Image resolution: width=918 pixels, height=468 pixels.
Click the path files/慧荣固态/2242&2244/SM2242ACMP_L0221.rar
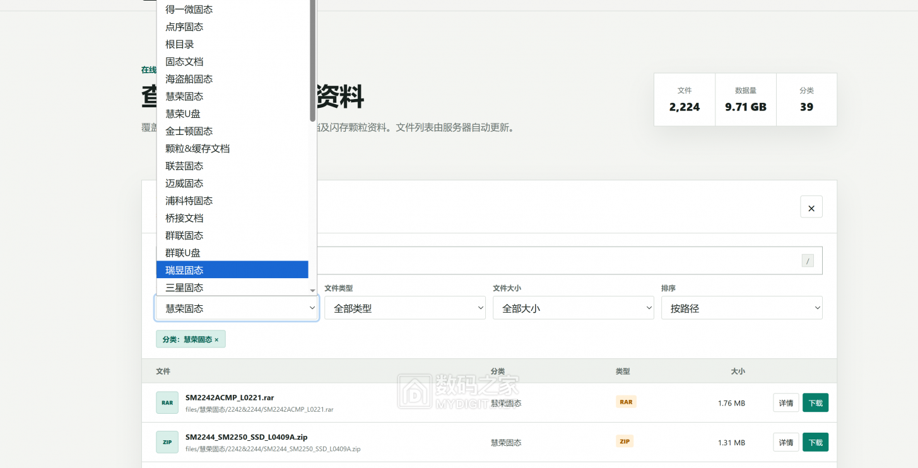(259, 409)
